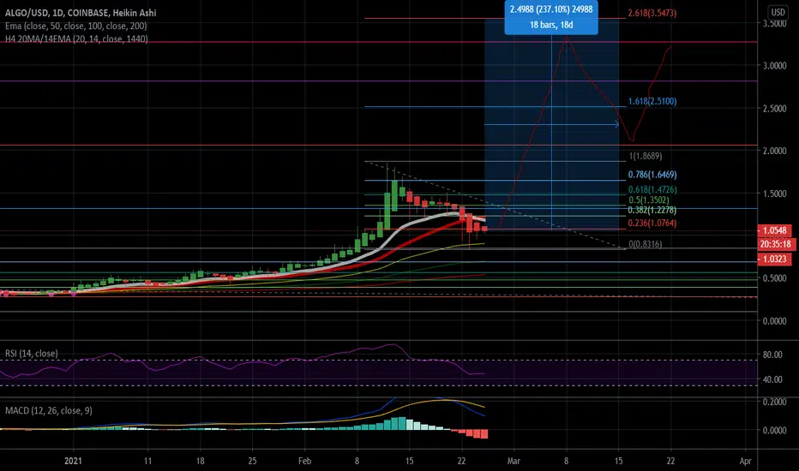This screenshot has height=471, width=799.
Task: Click the USD currency button
Action: click(778, 12)
